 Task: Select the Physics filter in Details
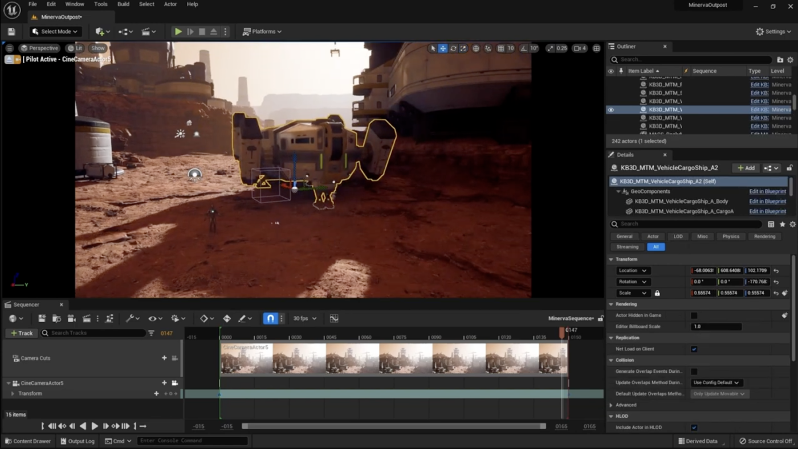click(x=731, y=236)
